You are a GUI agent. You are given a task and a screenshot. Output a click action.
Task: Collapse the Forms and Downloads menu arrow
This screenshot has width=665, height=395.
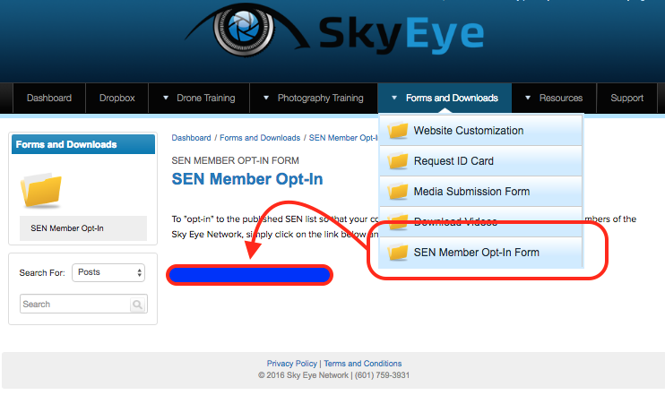click(x=394, y=98)
